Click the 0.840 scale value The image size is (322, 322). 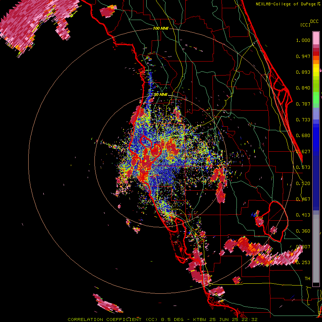(x=303, y=88)
